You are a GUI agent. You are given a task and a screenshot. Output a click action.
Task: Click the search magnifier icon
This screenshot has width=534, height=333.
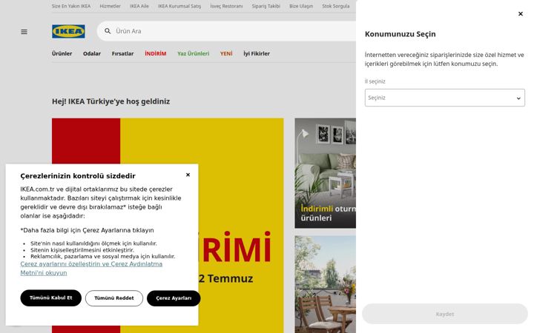pos(108,31)
